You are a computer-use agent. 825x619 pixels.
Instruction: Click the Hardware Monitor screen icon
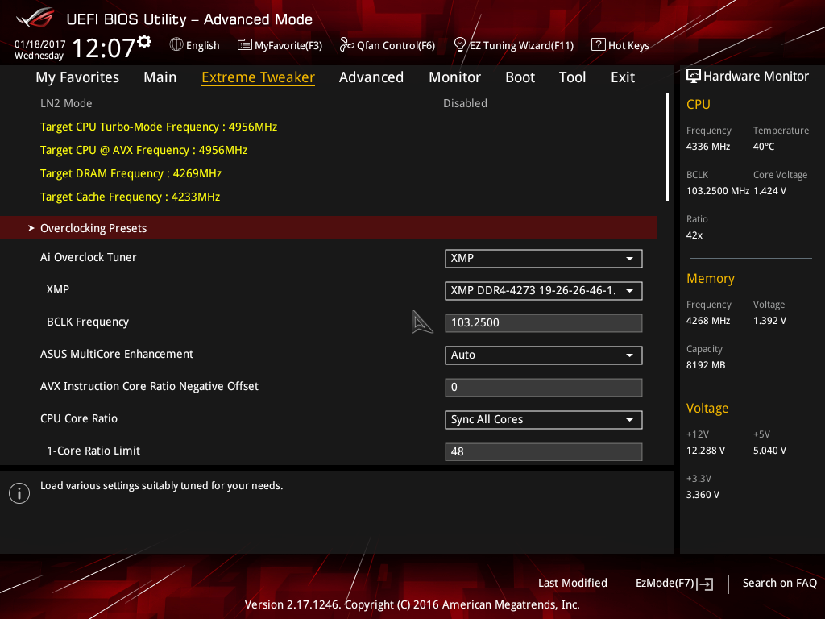click(x=694, y=77)
